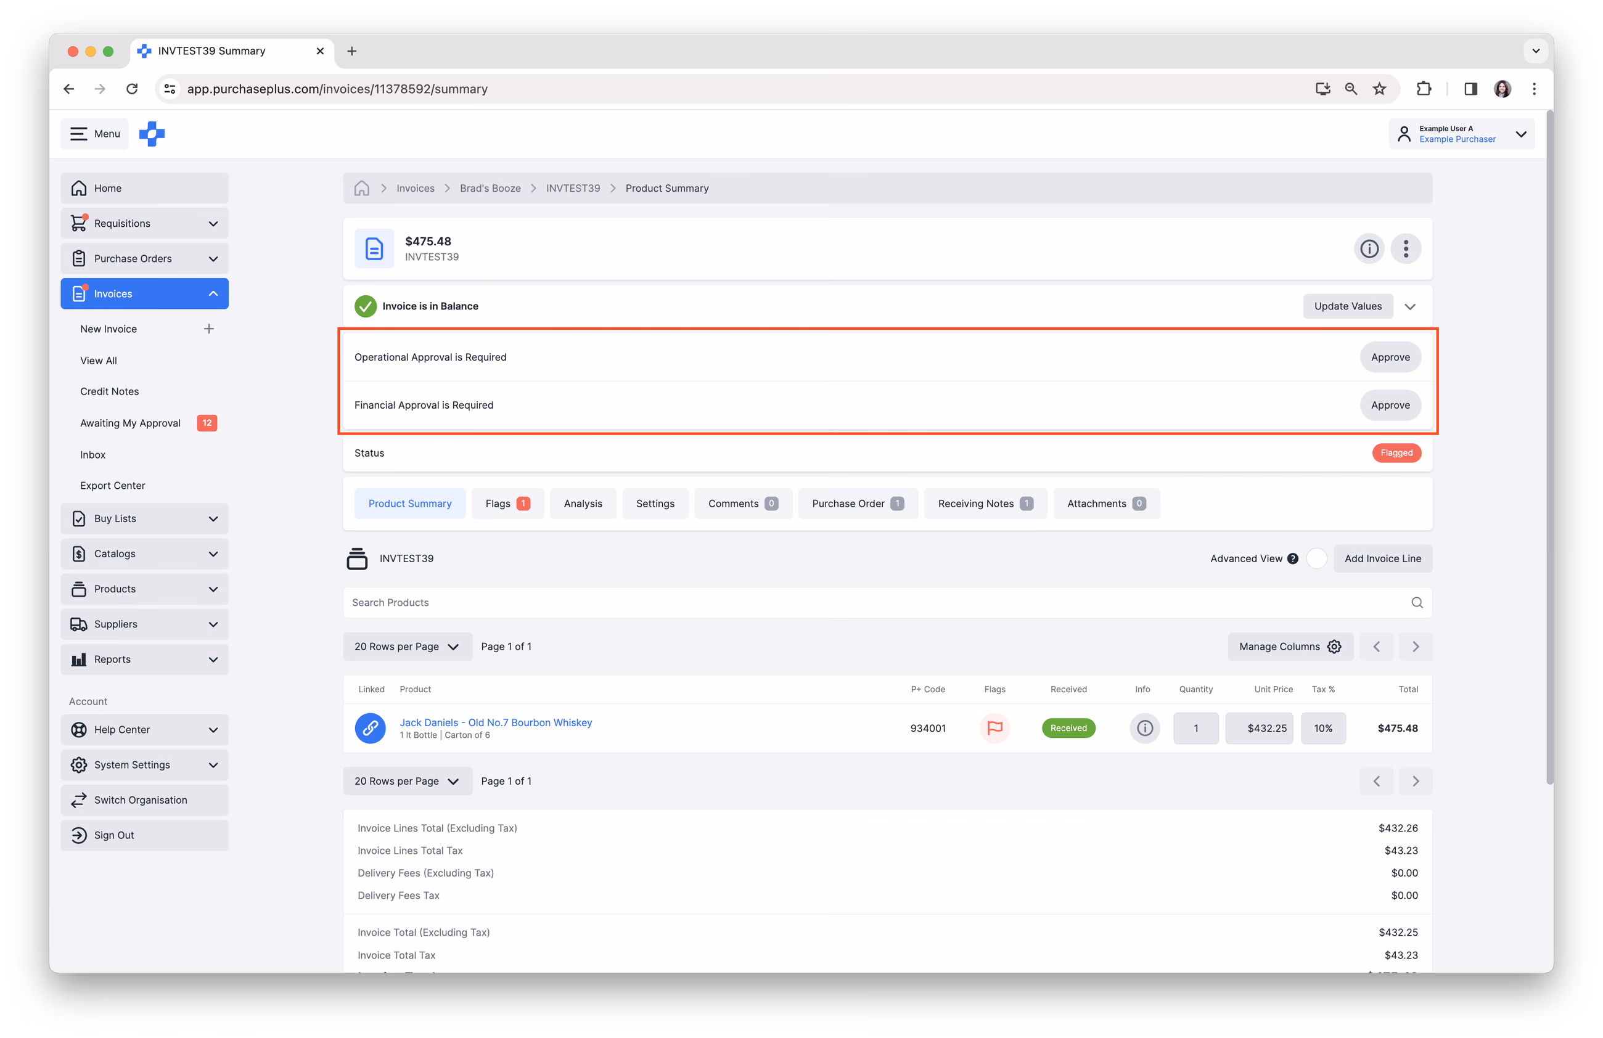Open the Attachments tab
This screenshot has height=1038, width=1603.
pyautogui.click(x=1107, y=504)
